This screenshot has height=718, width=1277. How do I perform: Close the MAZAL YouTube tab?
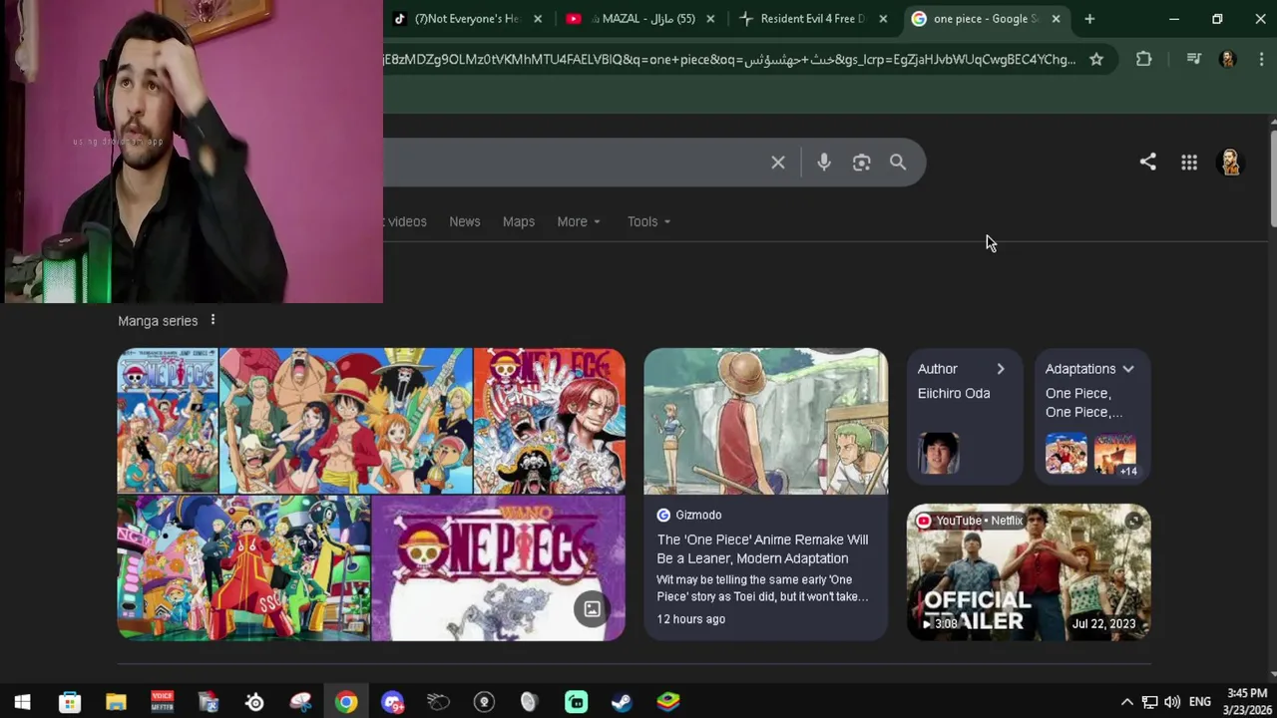coord(710,19)
